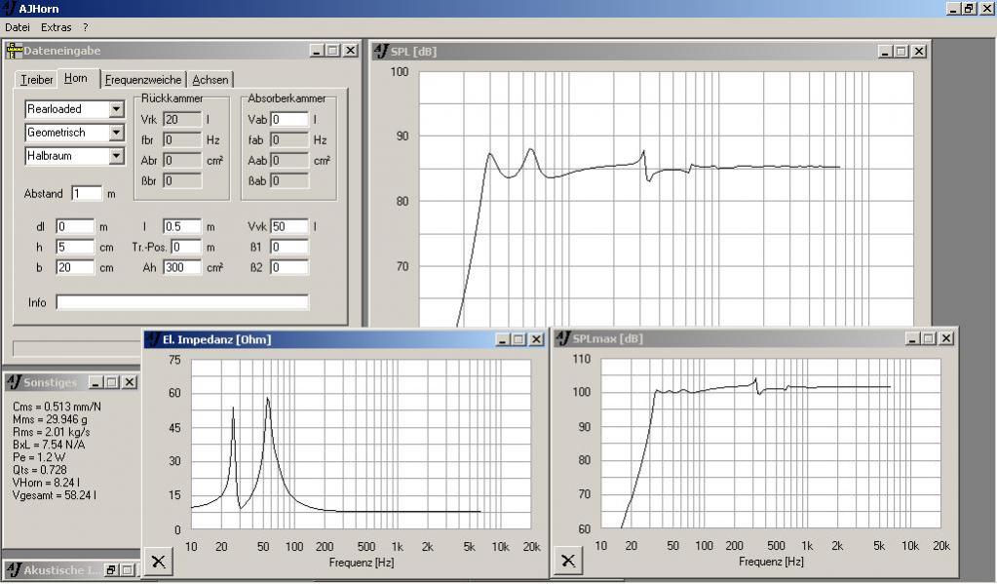This screenshot has width=997, height=584.
Task: Maximize the SPL [dB] graph window
Action: point(901,51)
